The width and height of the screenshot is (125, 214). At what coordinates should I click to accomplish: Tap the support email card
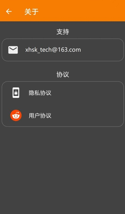(63, 50)
